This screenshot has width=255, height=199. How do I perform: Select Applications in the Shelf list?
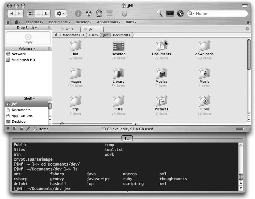pos(22,116)
